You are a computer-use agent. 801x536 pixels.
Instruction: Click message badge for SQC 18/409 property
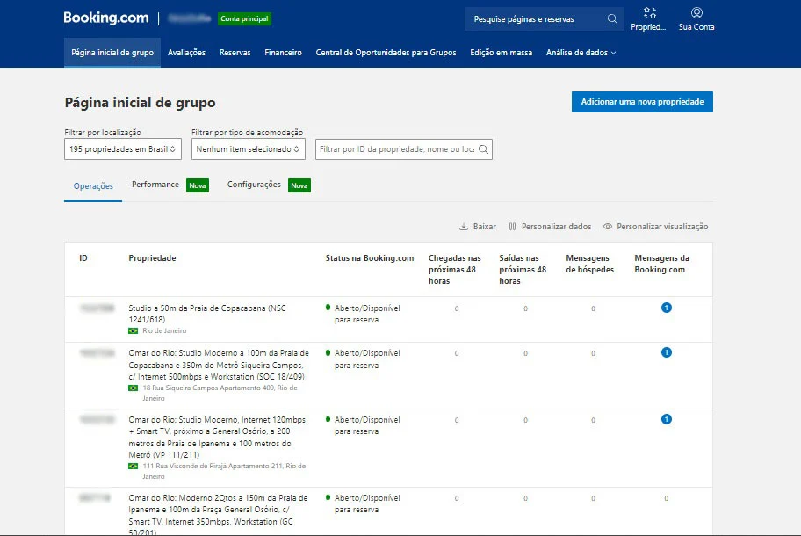(666, 352)
